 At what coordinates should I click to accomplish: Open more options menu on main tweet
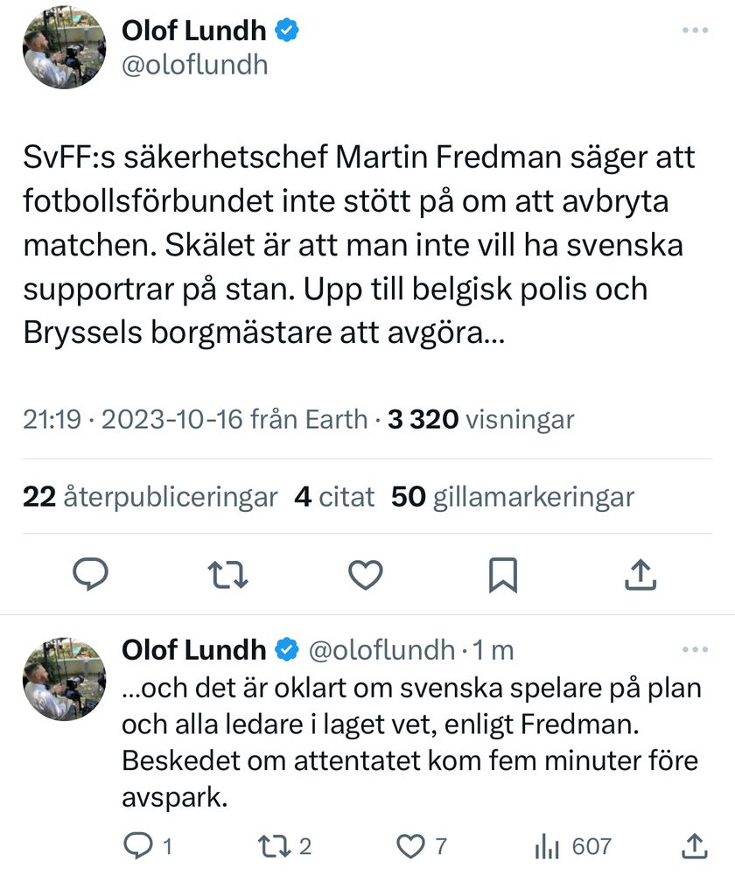[x=694, y=31]
